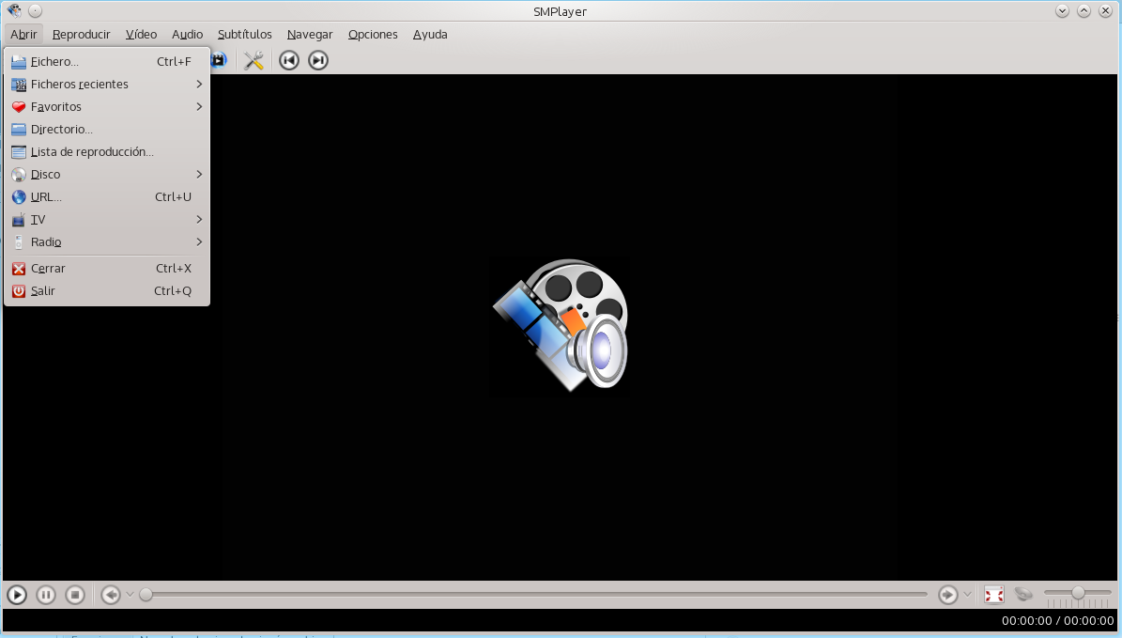Open the rewind options dropdown arrow
This screenshot has width=1122, height=638.
pyautogui.click(x=130, y=595)
